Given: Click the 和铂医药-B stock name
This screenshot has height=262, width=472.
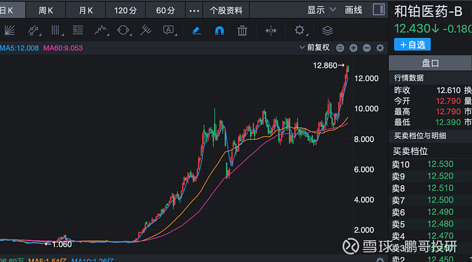Looking at the screenshot, I should tap(428, 11).
